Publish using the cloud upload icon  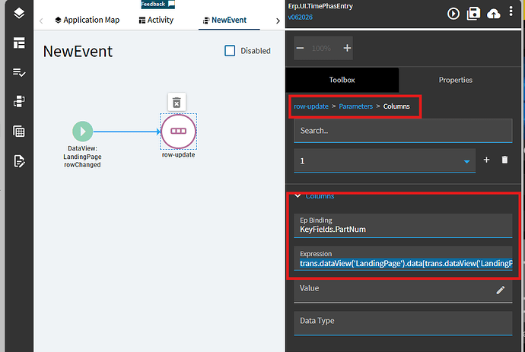494,14
